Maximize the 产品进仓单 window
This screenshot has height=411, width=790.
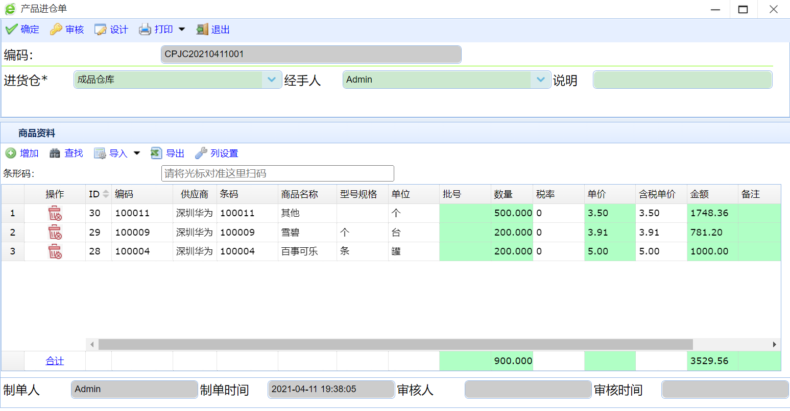744,9
